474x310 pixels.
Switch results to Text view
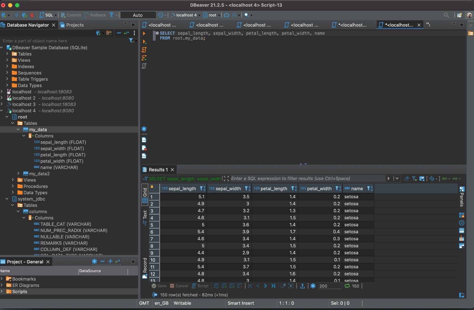coord(145,218)
